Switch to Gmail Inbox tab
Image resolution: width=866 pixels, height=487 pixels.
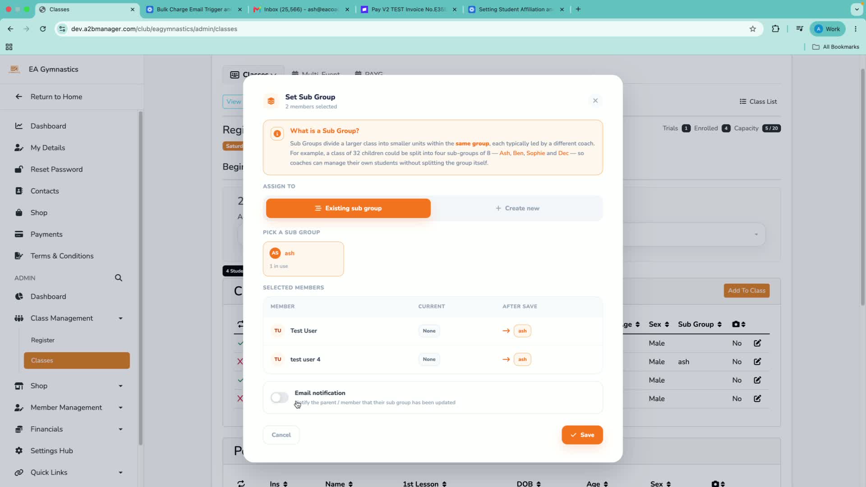(x=301, y=9)
